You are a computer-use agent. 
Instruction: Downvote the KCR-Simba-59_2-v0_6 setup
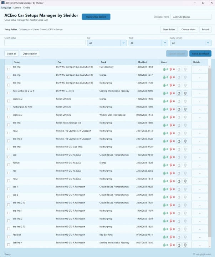point(185,93)
